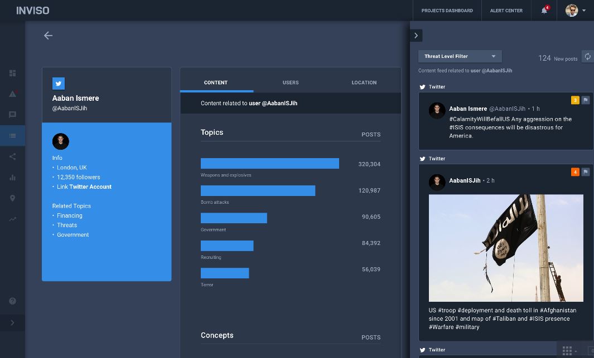
Task: Flag the first tweet by Aaban Ismere
Action: point(585,100)
